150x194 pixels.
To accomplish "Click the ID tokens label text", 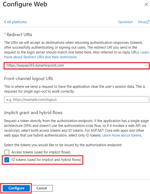I will point(46,160).
